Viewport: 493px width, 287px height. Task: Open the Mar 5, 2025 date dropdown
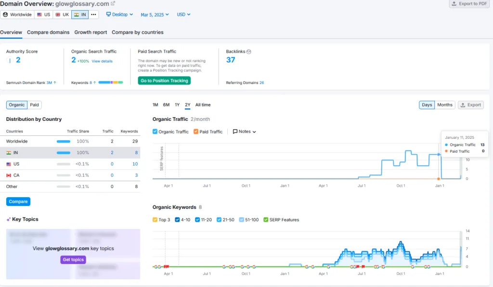[155, 15]
